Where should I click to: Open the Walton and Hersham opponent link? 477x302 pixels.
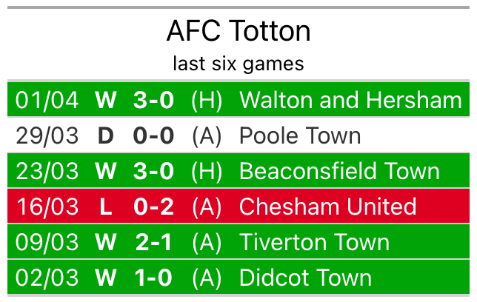(x=350, y=100)
